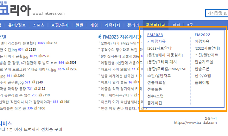Click the 게시판명 search input field
Image resolution: width=228 pixels, height=136 pixels.
(217, 13)
